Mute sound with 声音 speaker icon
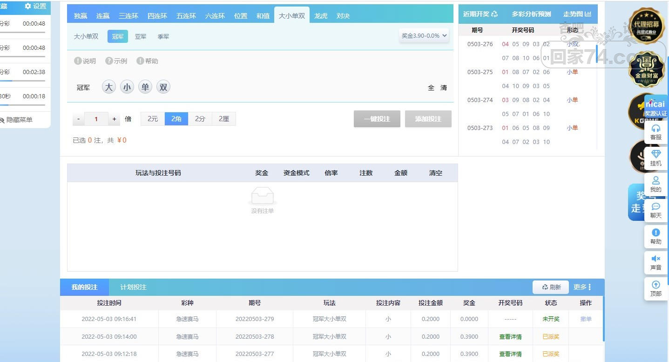 656,259
